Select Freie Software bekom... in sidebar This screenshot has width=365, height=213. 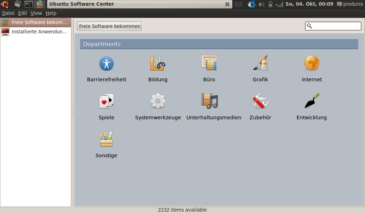[x=36, y=22]
